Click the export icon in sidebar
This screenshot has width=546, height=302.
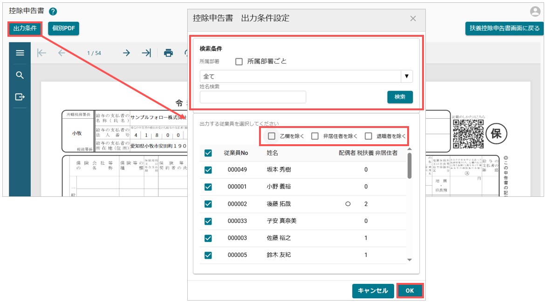pos(20,97)
